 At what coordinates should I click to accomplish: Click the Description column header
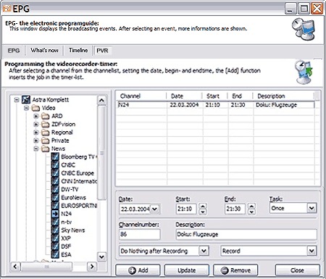[x=283, y=96]
